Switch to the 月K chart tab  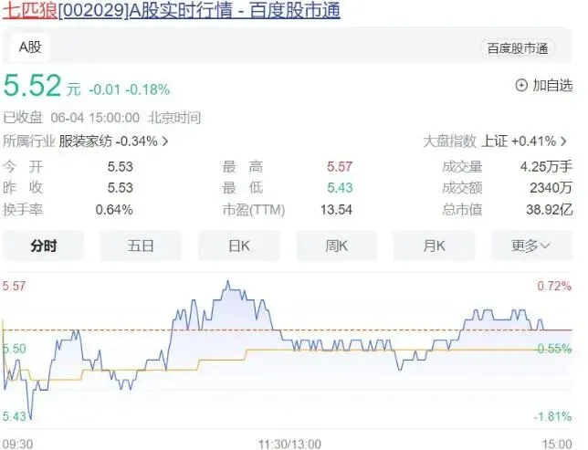coord(435,246)
